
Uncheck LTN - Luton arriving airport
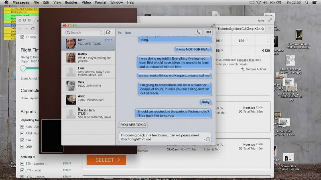click(22, 170)
